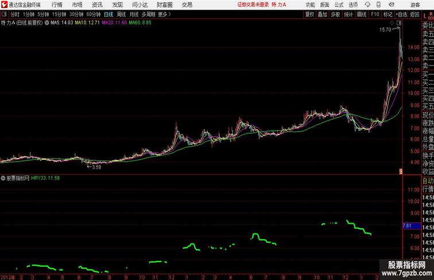
Task: Open the 多周期 multi-period tab
Action: click(x=148, y=14)
